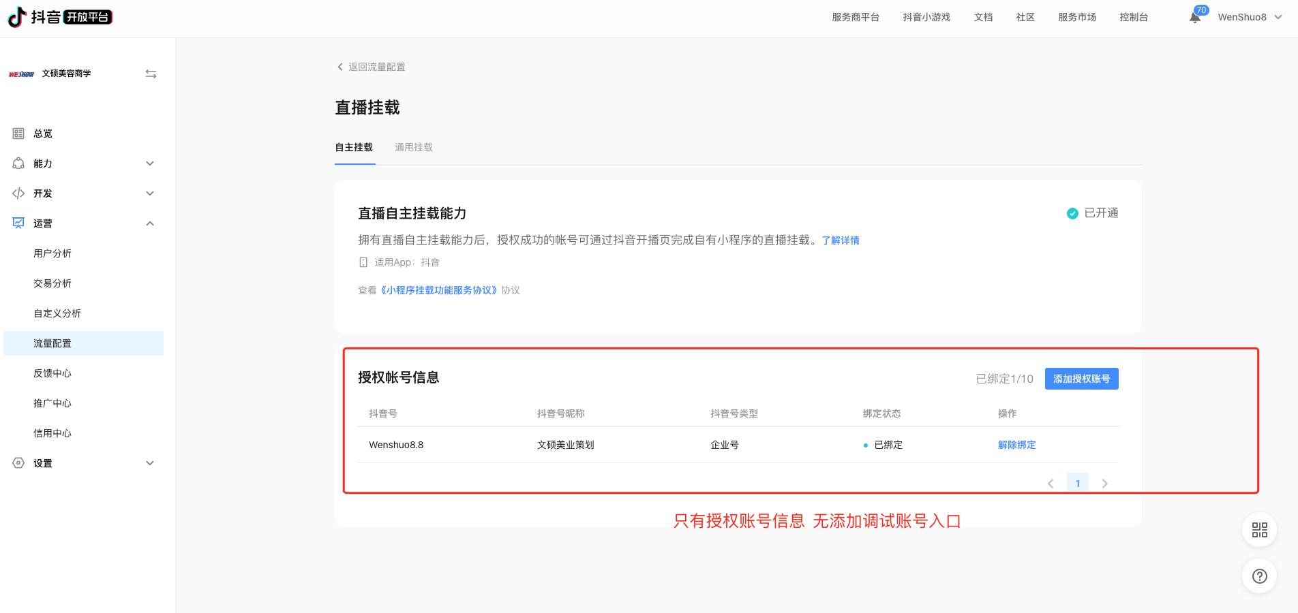This screenshot has width=1298, height=613.
Task: Click the 文硕美容商学 app name
Action: pos(66,74)
